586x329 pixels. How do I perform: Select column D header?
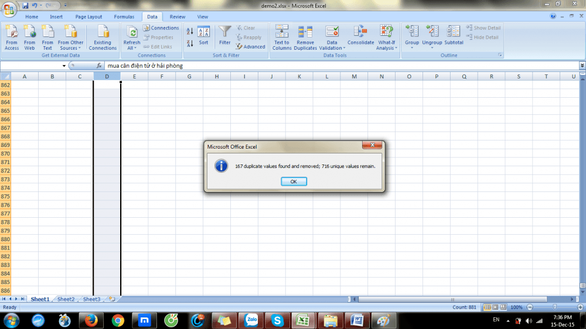click(107, 77)
